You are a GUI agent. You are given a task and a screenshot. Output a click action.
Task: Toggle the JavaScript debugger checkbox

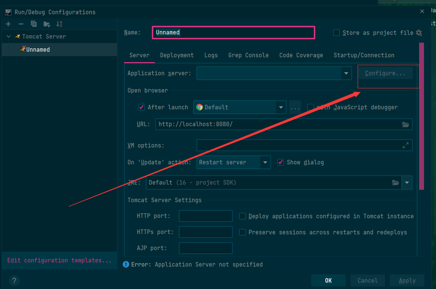[310, 107]
